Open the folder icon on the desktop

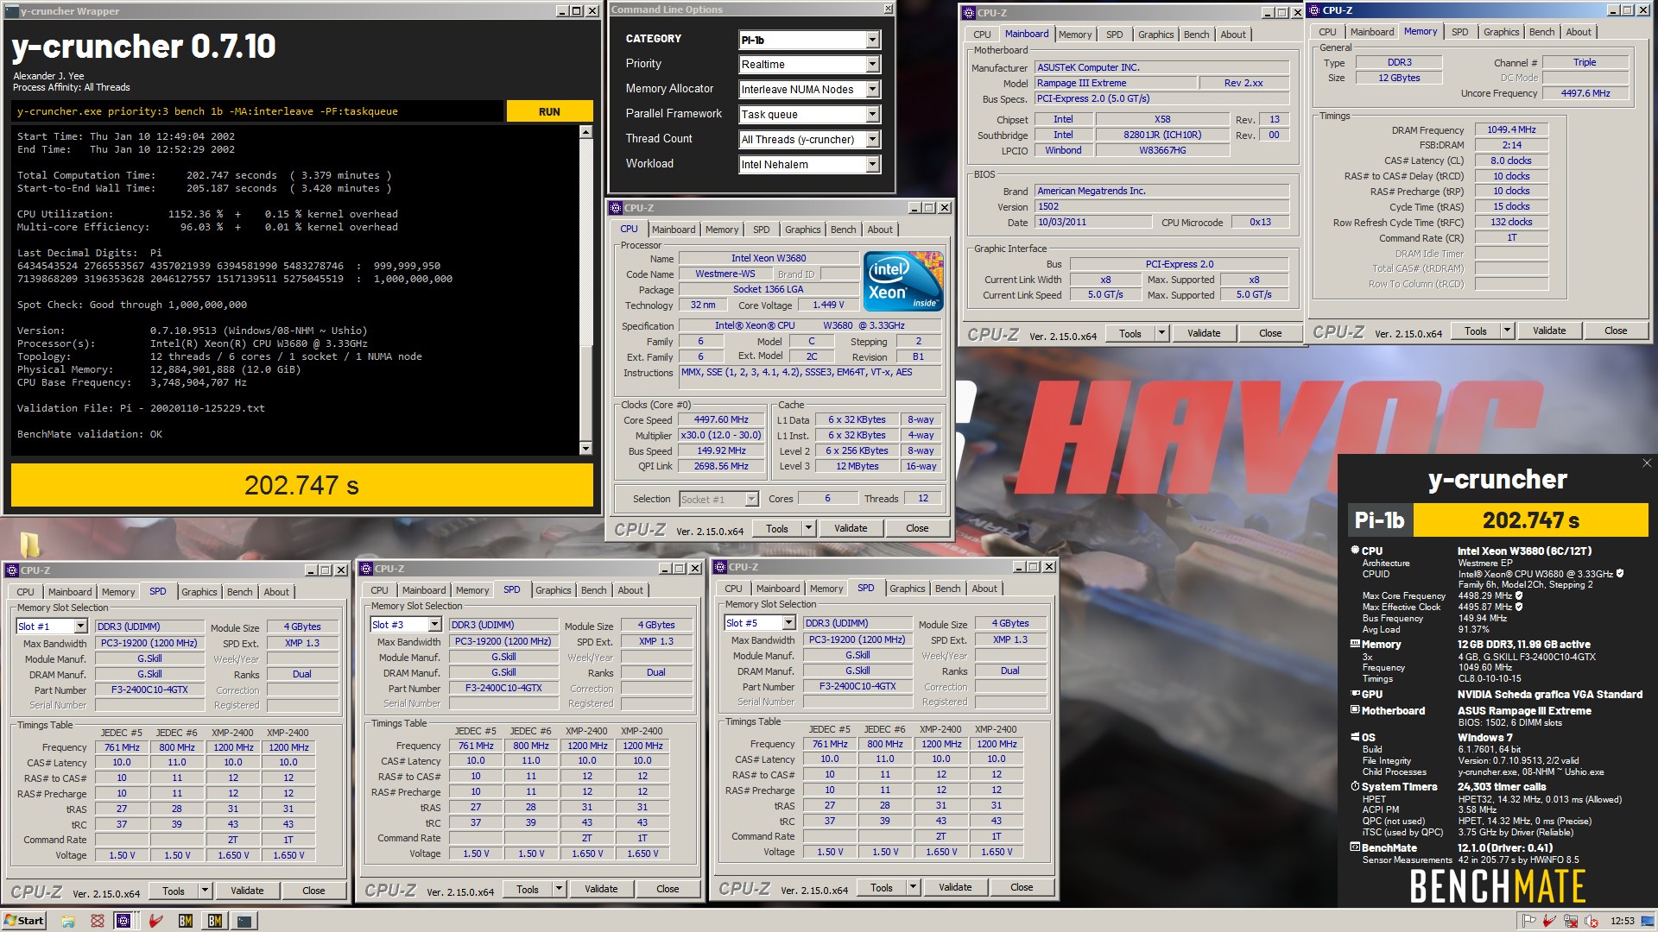pyautogui.click(x=29, y=544)
